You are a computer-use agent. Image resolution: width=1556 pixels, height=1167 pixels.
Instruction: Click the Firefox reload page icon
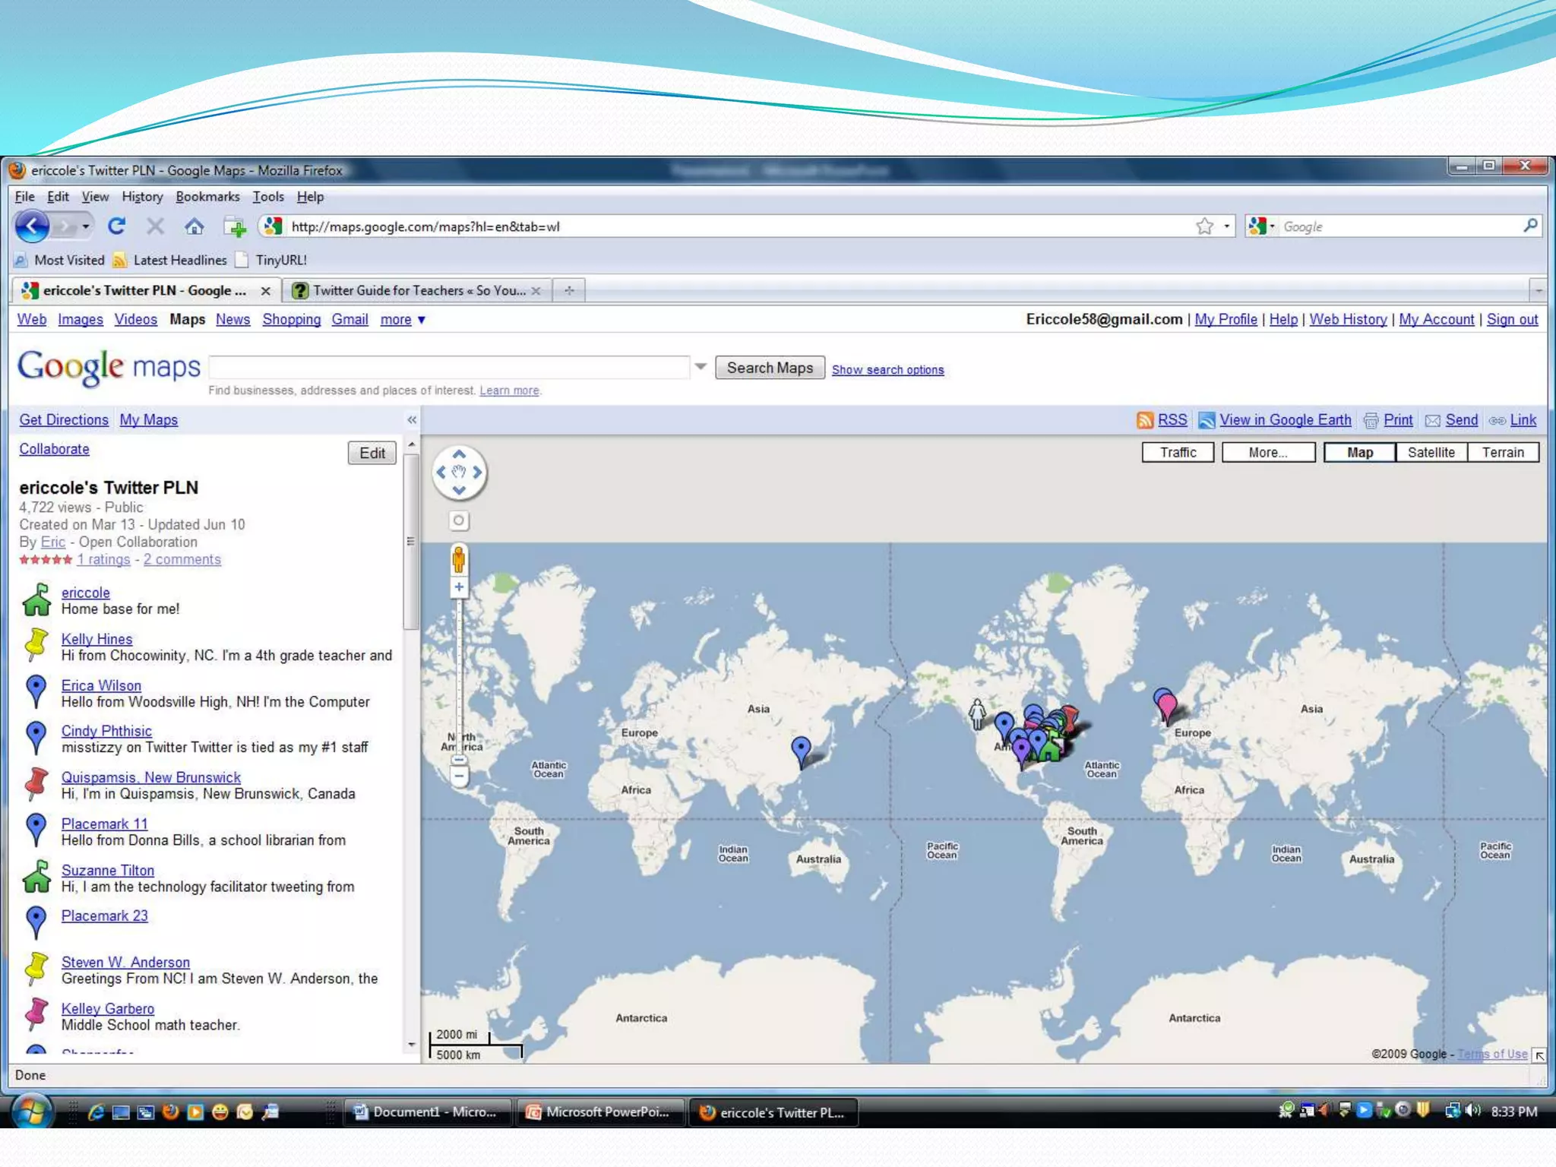point(116,226)
